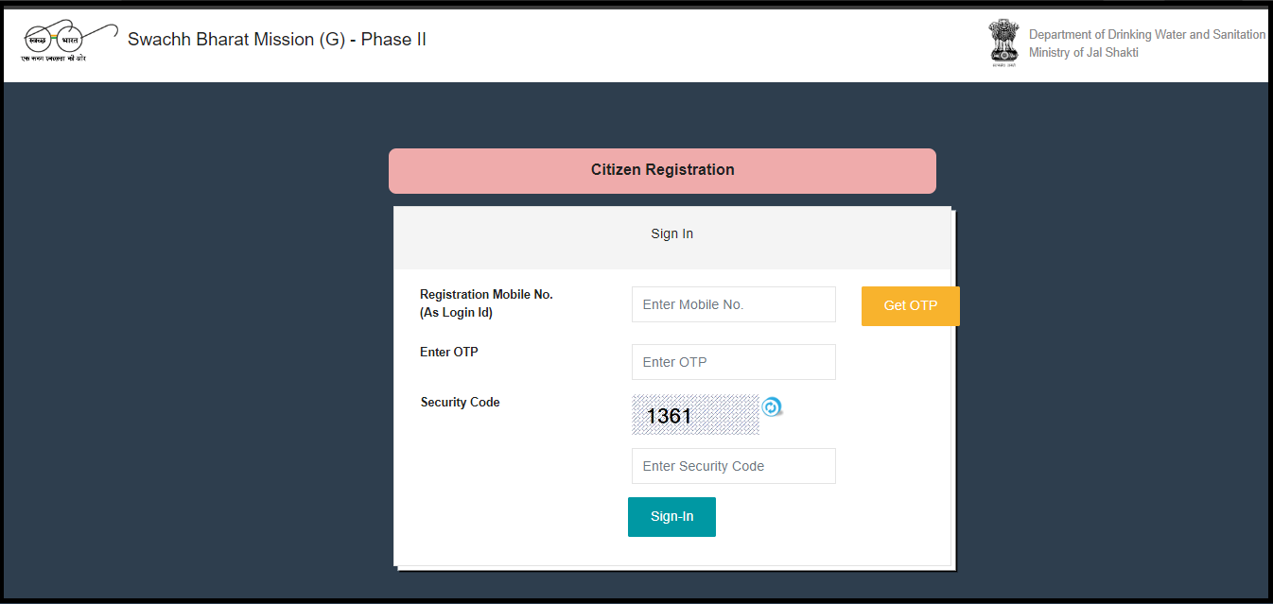Image resolution: width=1273 pixels, height=604 pixels.
Task: Click the Enter OTP label
Action: pyautogui.click(x=449, y=352)
